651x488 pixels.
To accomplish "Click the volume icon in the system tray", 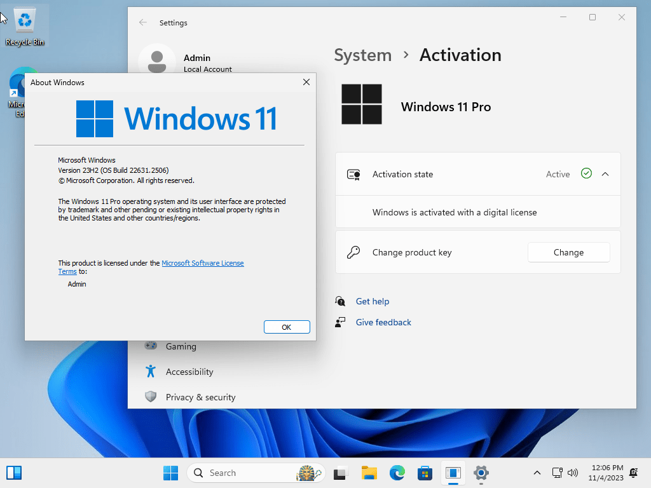I will (573, 473).
